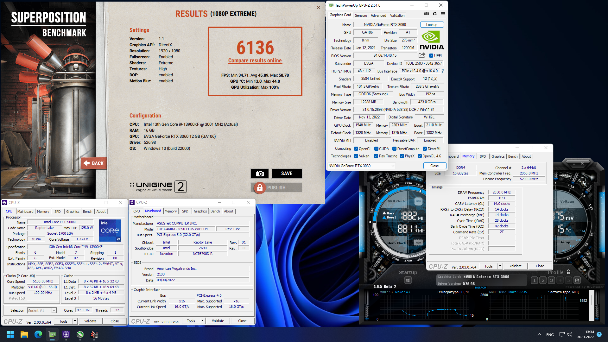Open Bench tab in Mainboard CPU-Z window

pyautogui.click(x=215, y=211)
